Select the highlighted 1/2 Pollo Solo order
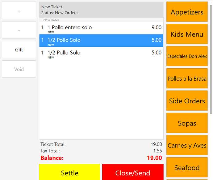The width and height of the screenshot is (213, 180). (101, 41)
